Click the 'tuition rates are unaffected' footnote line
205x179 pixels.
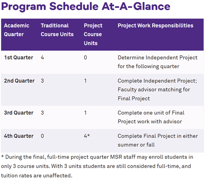point(37,175)
